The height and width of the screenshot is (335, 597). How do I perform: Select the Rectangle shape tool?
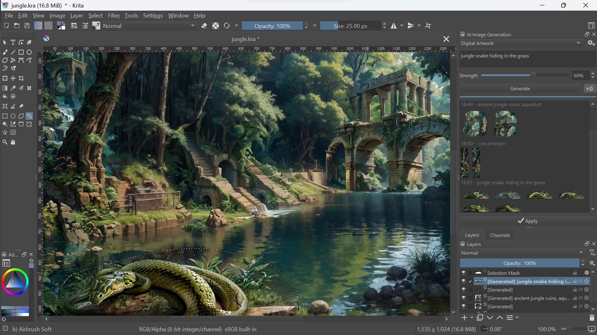21,52
